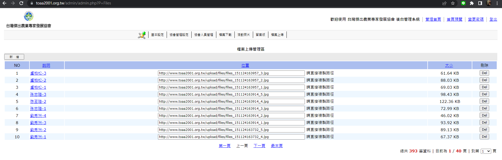
Task: Delete the 69.03 KB file with Del
Action: [x=484, y=87]
